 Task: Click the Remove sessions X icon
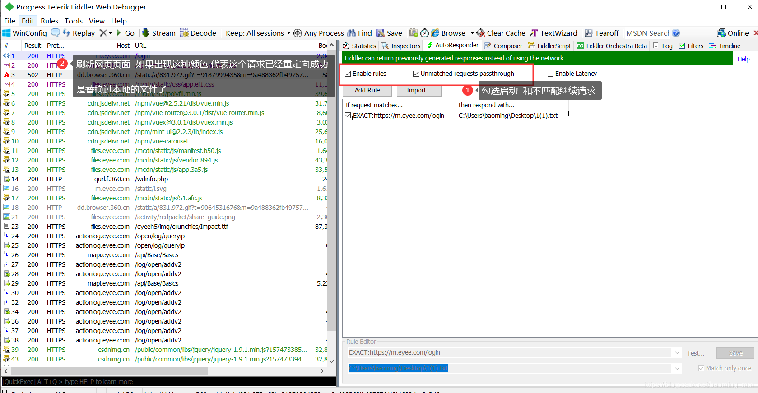tap(103, 33)
